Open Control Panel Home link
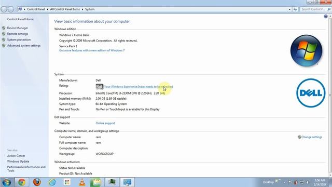332x187 pixels. (20, 19)
